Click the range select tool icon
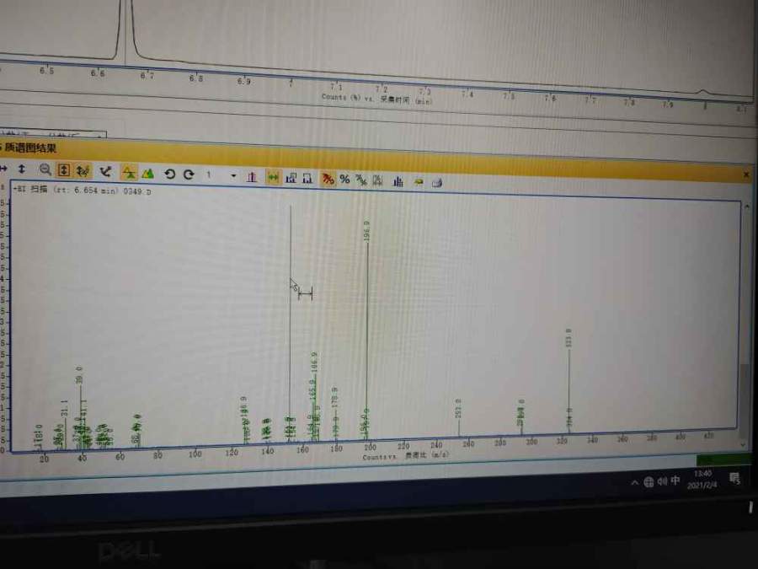The height and width of the screenshot is (569, 758). pyautogui.click(x=105, y=171)
